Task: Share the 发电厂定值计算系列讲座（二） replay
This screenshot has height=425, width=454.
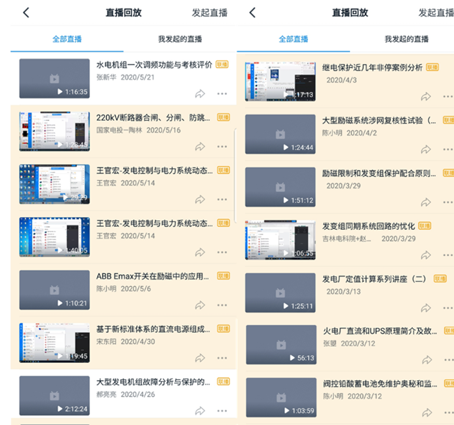Action: click(x=426, y=308)
